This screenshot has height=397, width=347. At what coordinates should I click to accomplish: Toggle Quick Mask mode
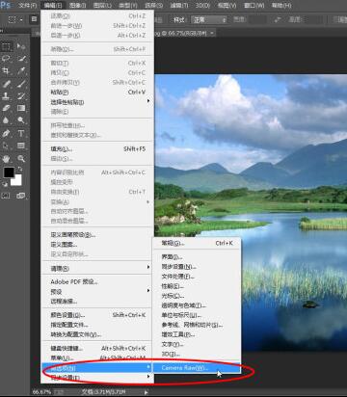tap(6, 196)
